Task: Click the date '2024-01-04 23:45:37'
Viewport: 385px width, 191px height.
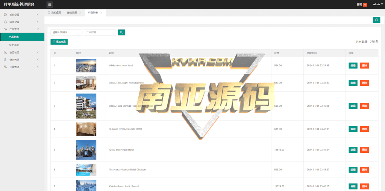Action: pos(318,170)
